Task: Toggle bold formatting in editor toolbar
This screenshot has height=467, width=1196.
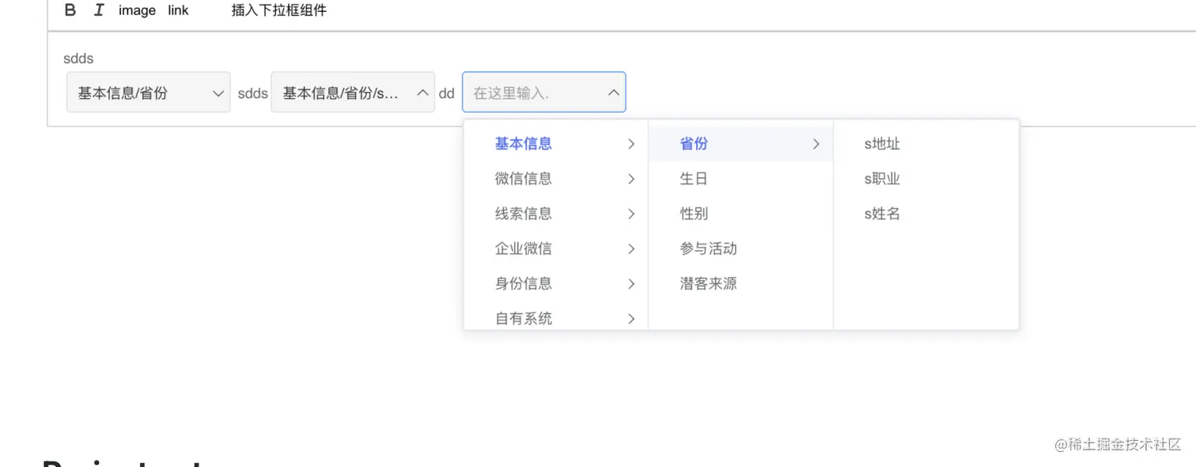Action: coord(70,10)
